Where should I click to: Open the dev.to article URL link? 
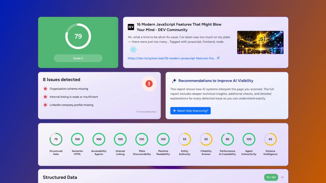[x=171, y=58]
